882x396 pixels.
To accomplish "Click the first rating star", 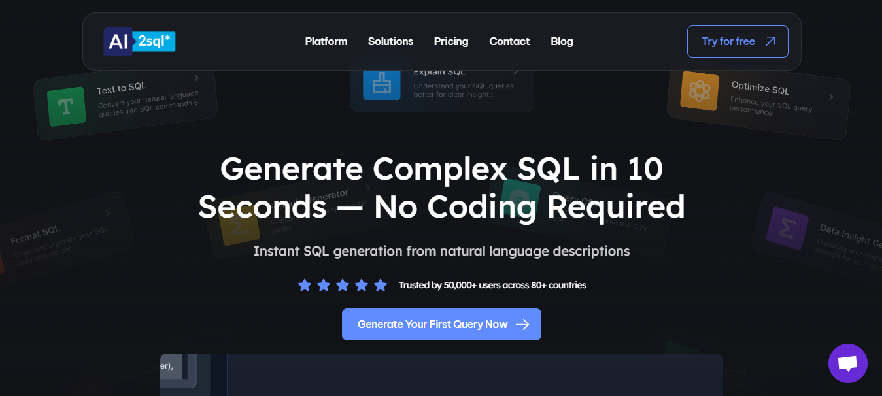I will pos(305,285).
